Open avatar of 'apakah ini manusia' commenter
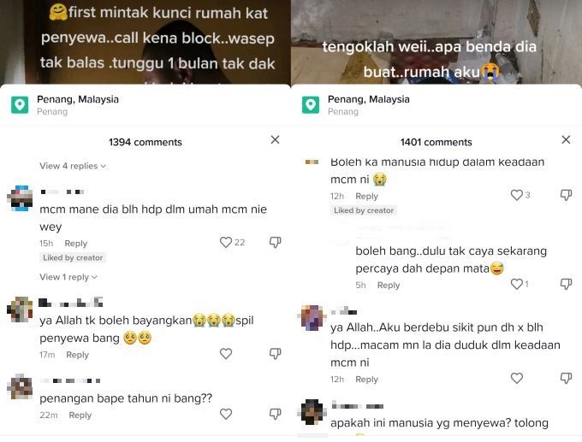Viewport: 582px width, 442px height. [x=312, y=411]
